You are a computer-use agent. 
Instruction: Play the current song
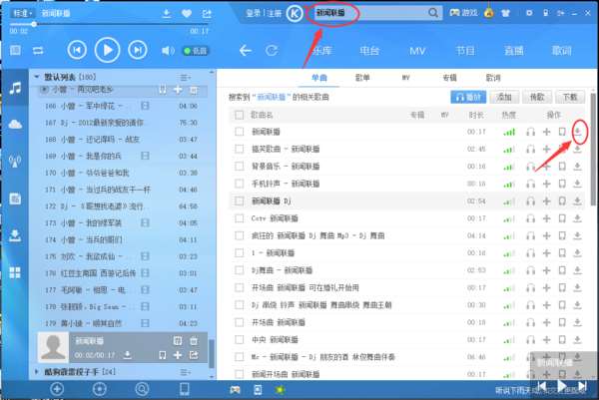tap(107, 50)
